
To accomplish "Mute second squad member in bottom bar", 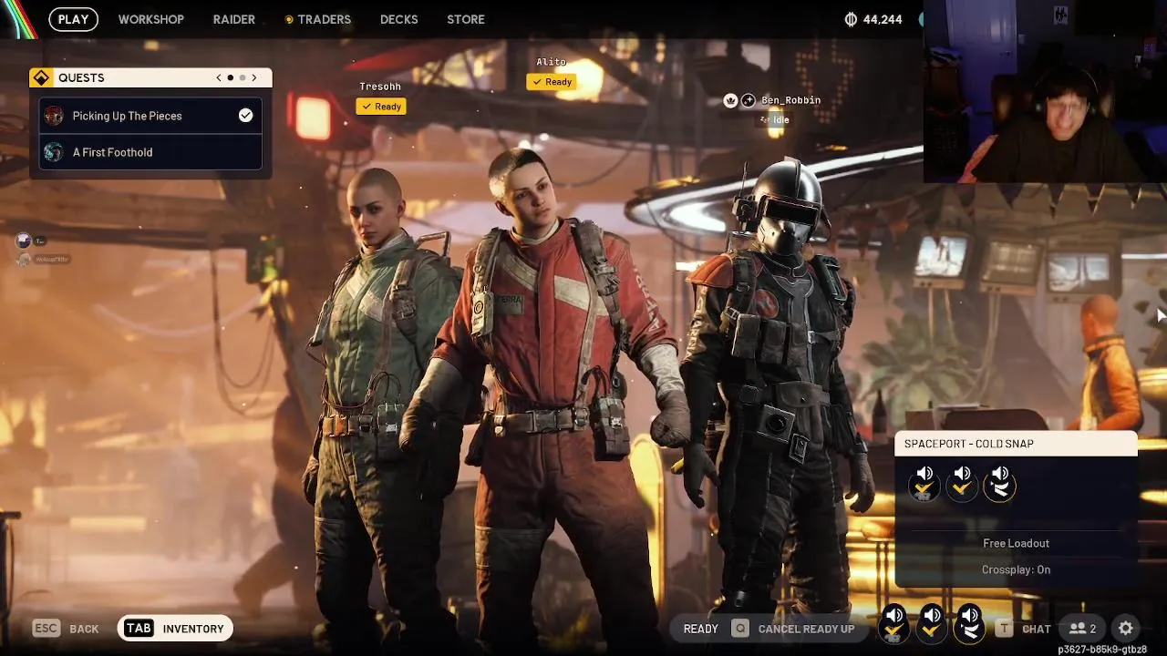I will coord(932,623).
